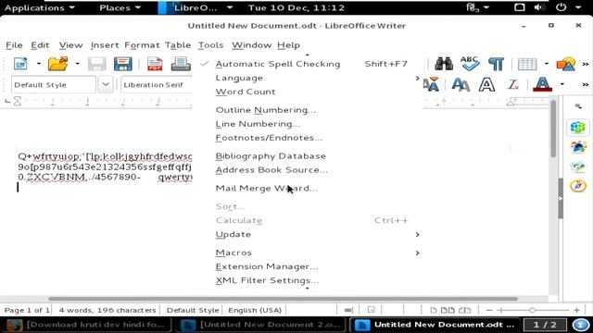Click the Save As floppy icon
This screenshot has width=593, height=333.
123,64
